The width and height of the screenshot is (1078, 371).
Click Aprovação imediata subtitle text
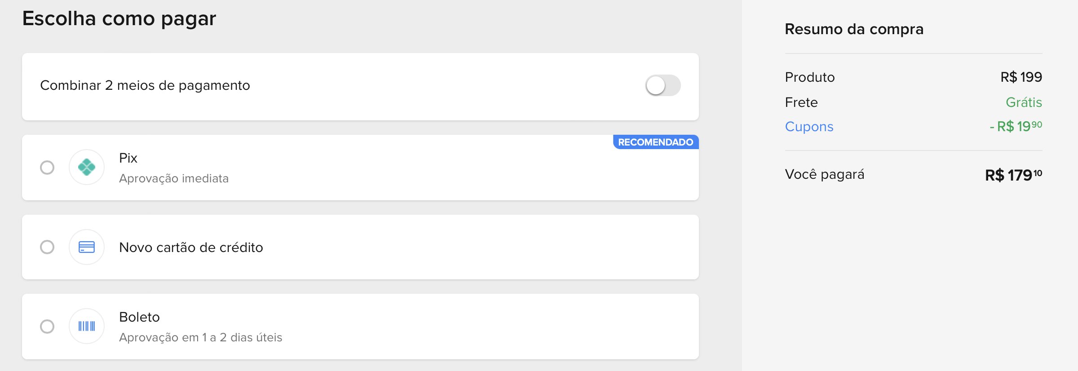coord(174,179)
